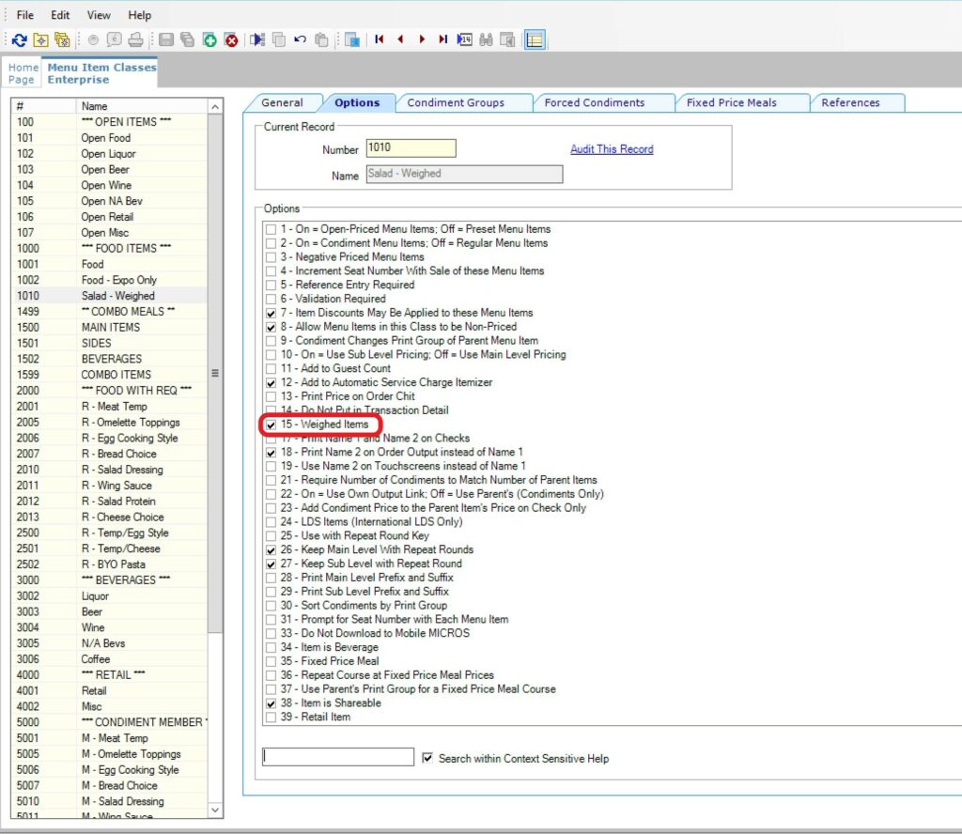Click the Number field showing 1010

click(411, 148)
